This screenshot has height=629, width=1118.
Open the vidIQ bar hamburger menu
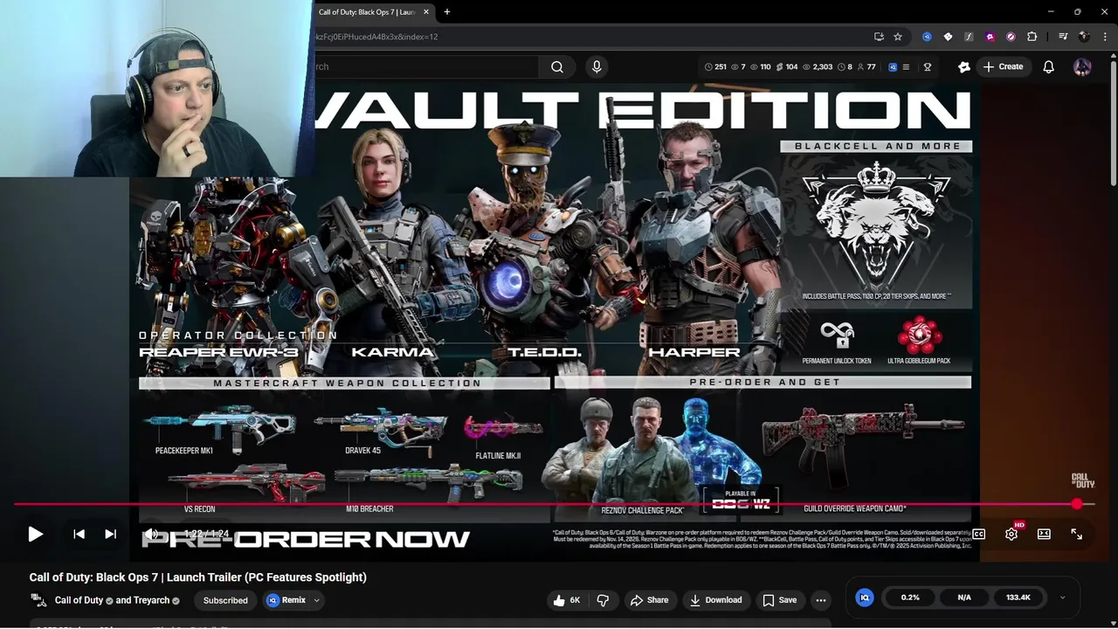tap(906, 67)
